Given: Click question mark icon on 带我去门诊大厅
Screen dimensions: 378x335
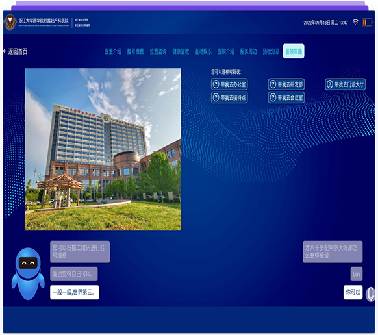Looking at the screenshot, I should [x=329, y=84].
